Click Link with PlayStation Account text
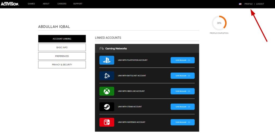275x137 pixels. coord(133,60)
